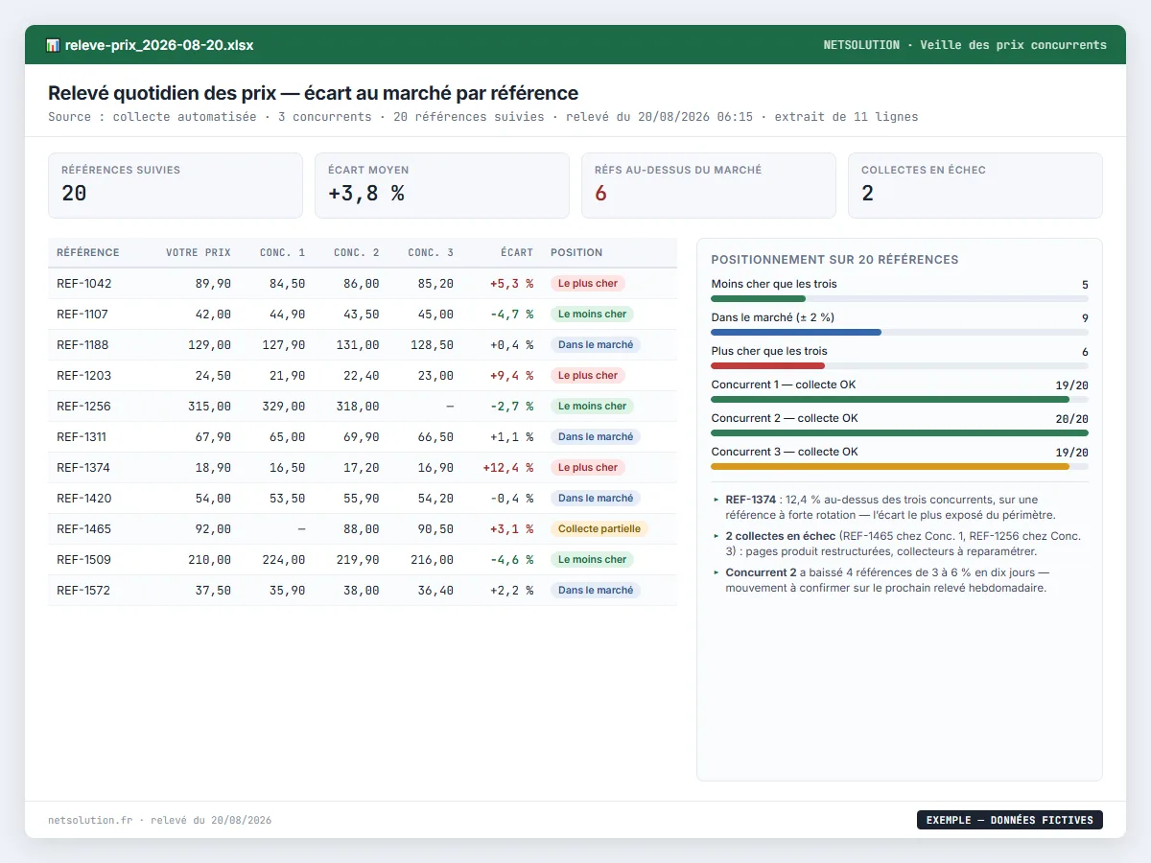Screen dimensions: 1151x863
Task: Click the Concurrent 1 collecte OK bar
Action: pyautogui.click(x=900, y=399)
